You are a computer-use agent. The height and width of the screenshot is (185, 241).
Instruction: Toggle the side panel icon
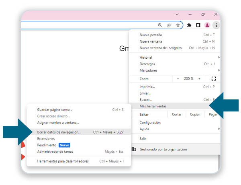pos(198,25)
